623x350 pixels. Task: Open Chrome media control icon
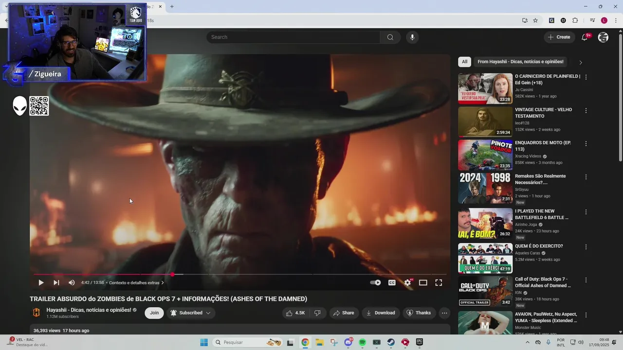coord(592,20)
